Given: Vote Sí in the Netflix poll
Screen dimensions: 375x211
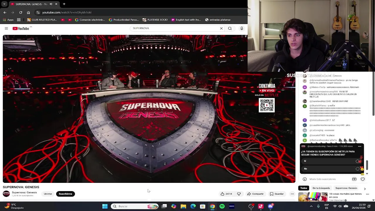Looking at the screenshot, I should [x=331, y=161].
